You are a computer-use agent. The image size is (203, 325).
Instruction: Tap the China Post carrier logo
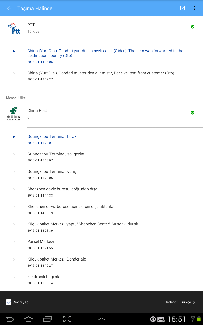[14, 114]
